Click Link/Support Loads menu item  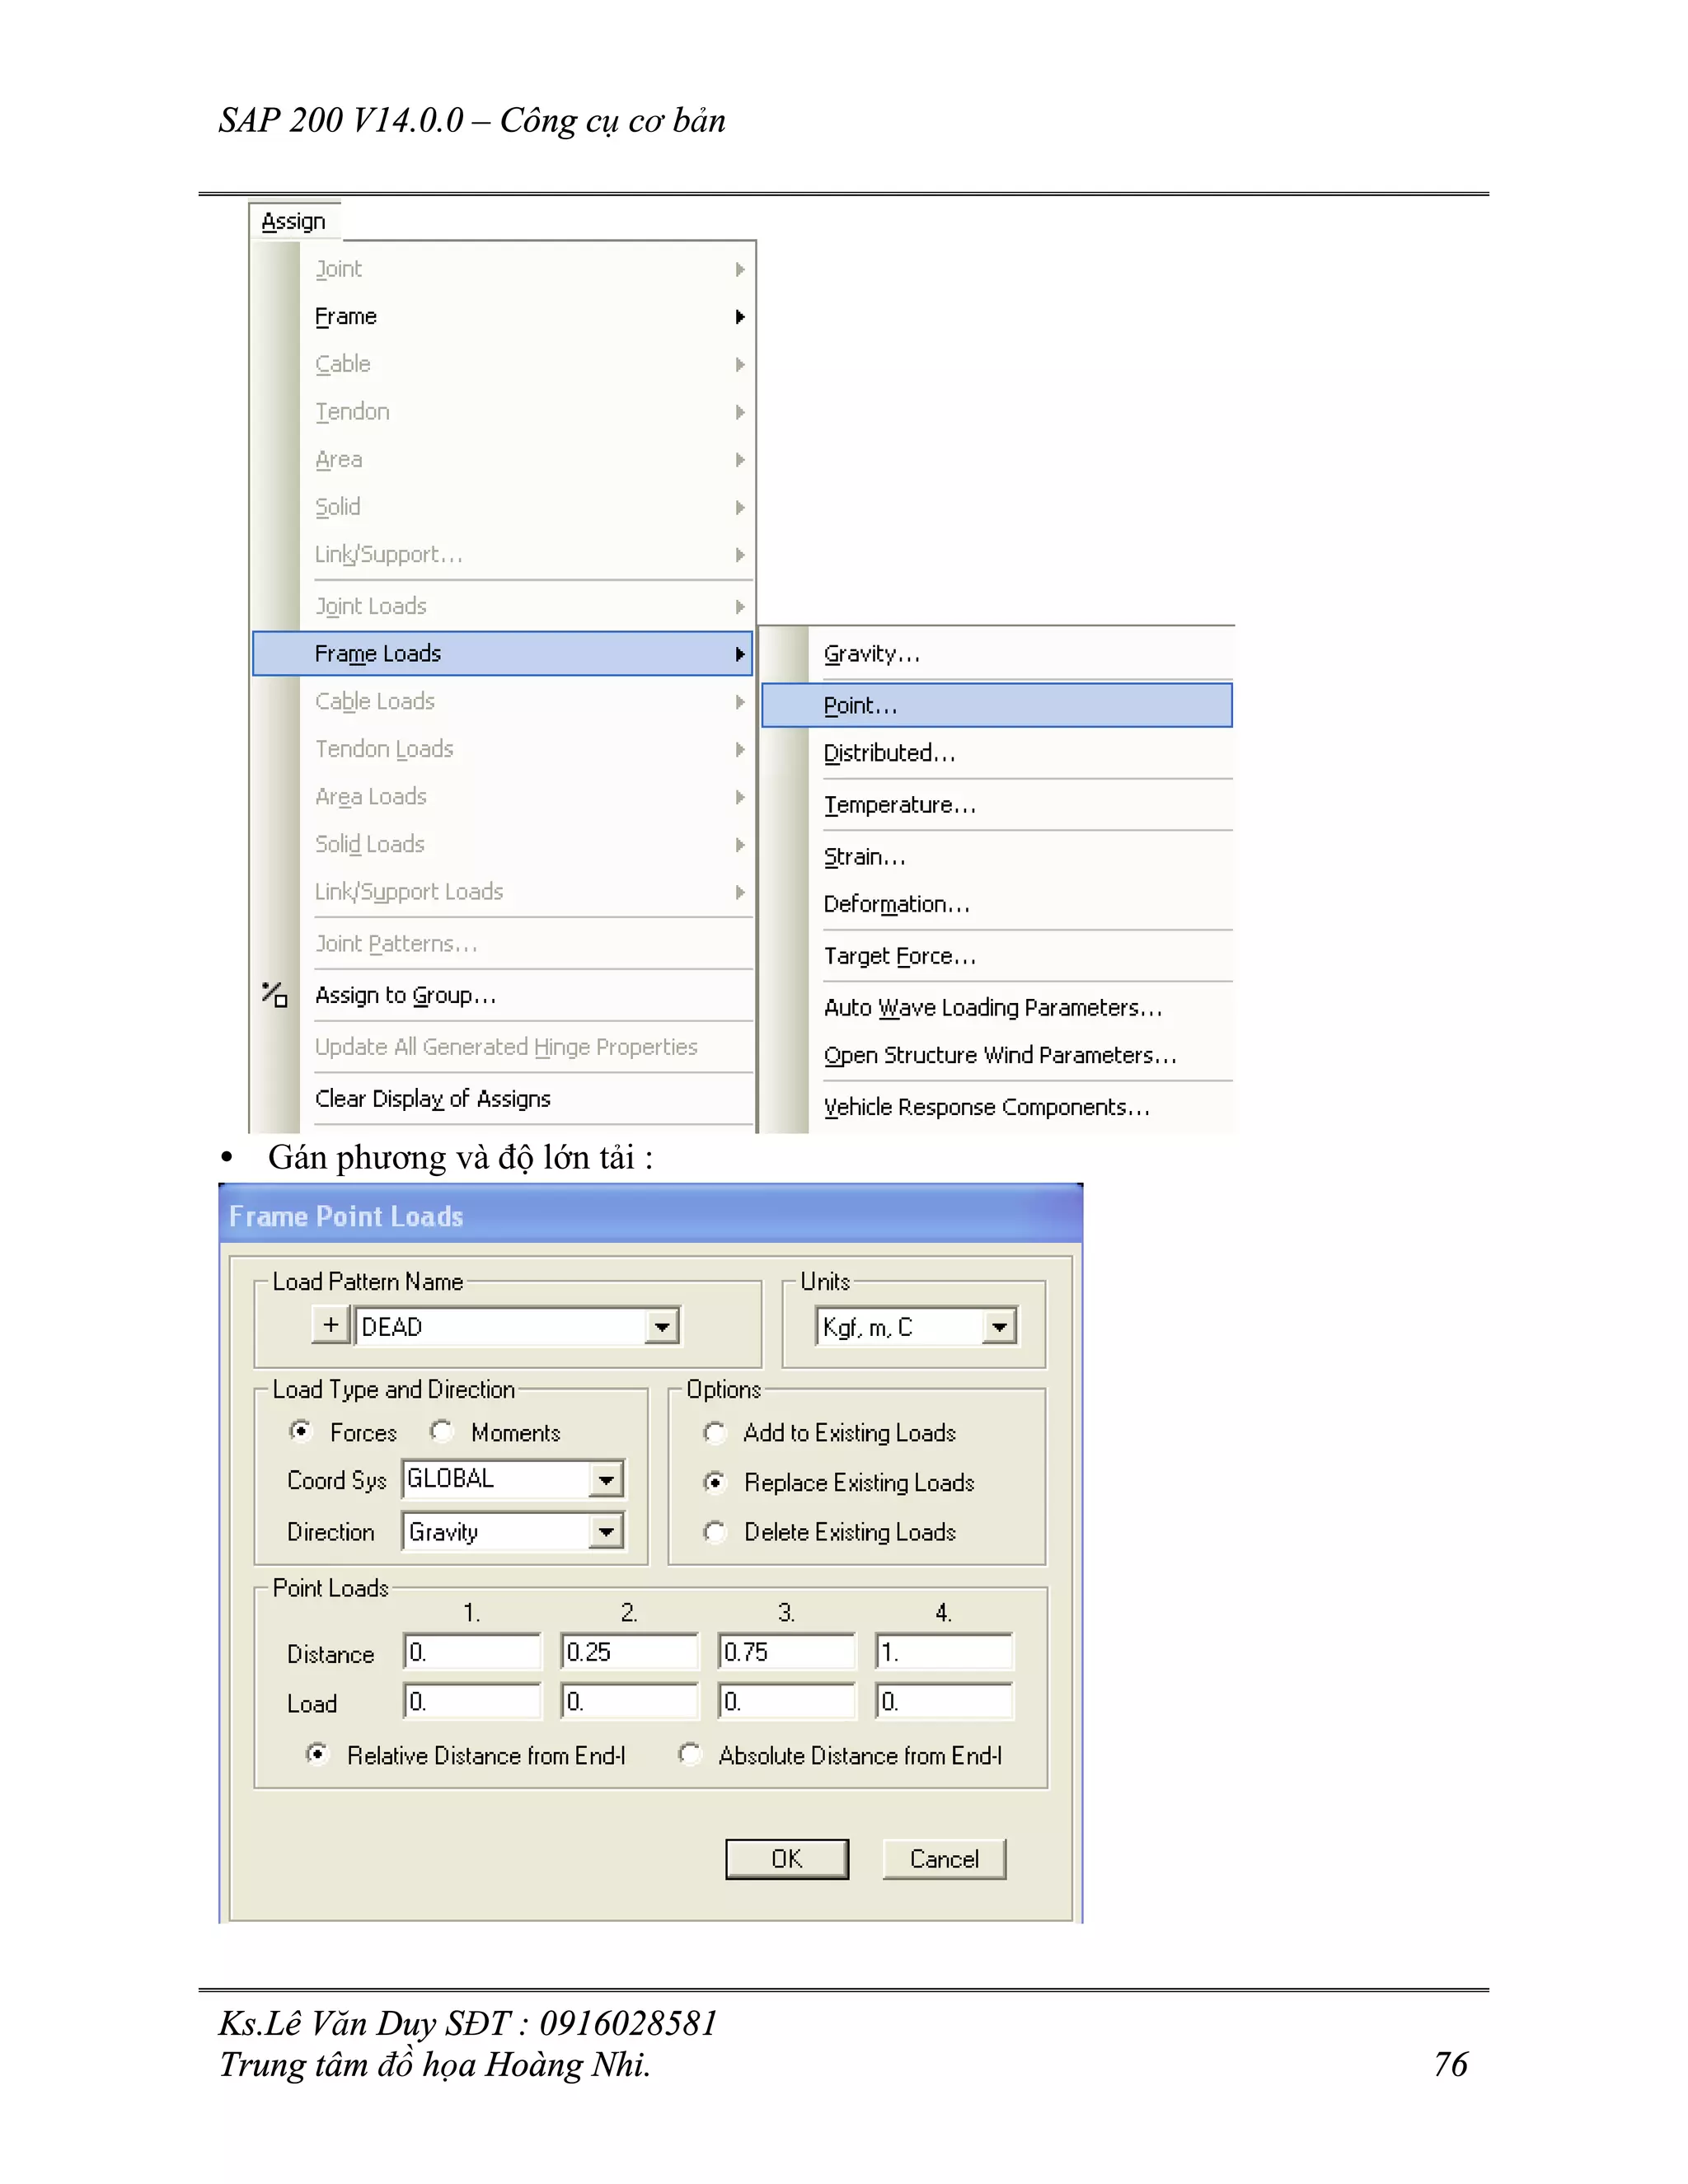pyautogui.click(x=503, y=892)
